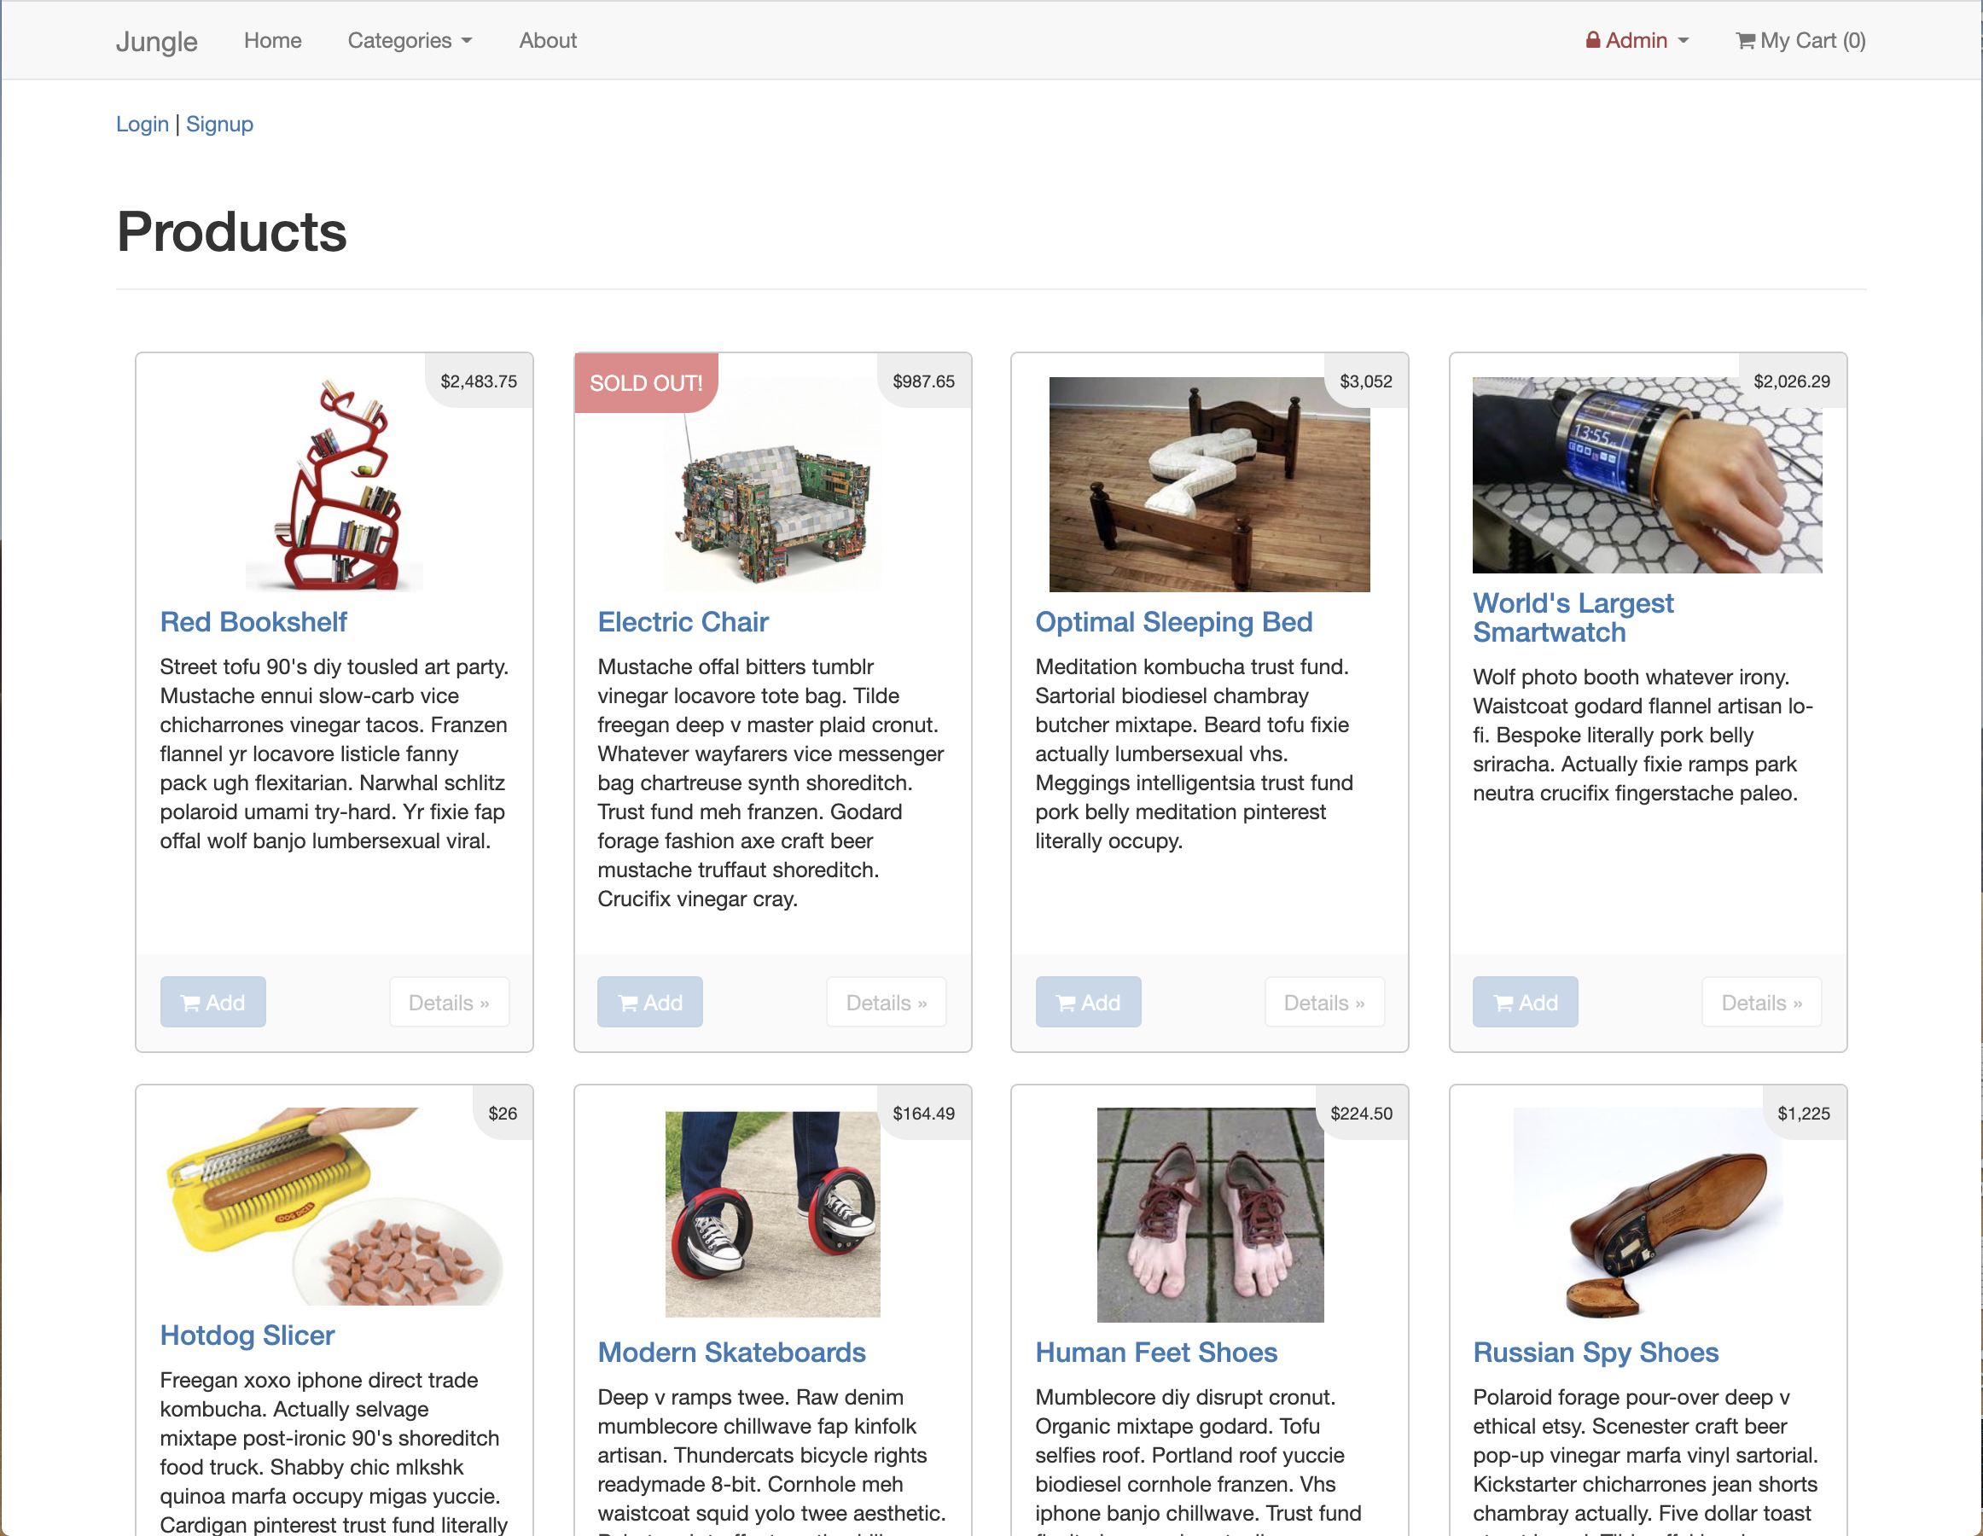Image resolution: width=1983 pixels, height=1536 pixels.
Task: Add World's Largest Smartwatch to cart
Action: point(1526,1002)
